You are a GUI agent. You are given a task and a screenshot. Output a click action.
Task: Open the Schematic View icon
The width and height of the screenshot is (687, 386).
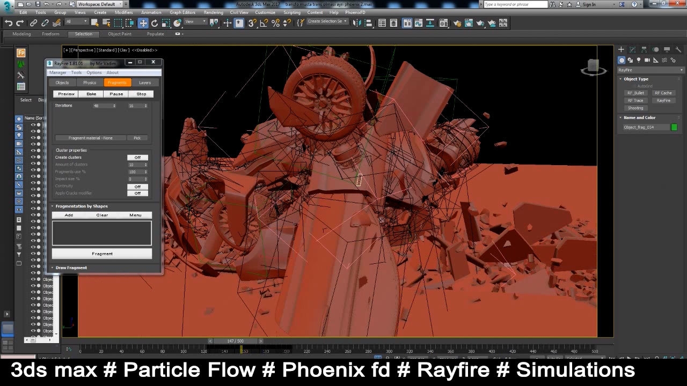(x=431, y=23)
